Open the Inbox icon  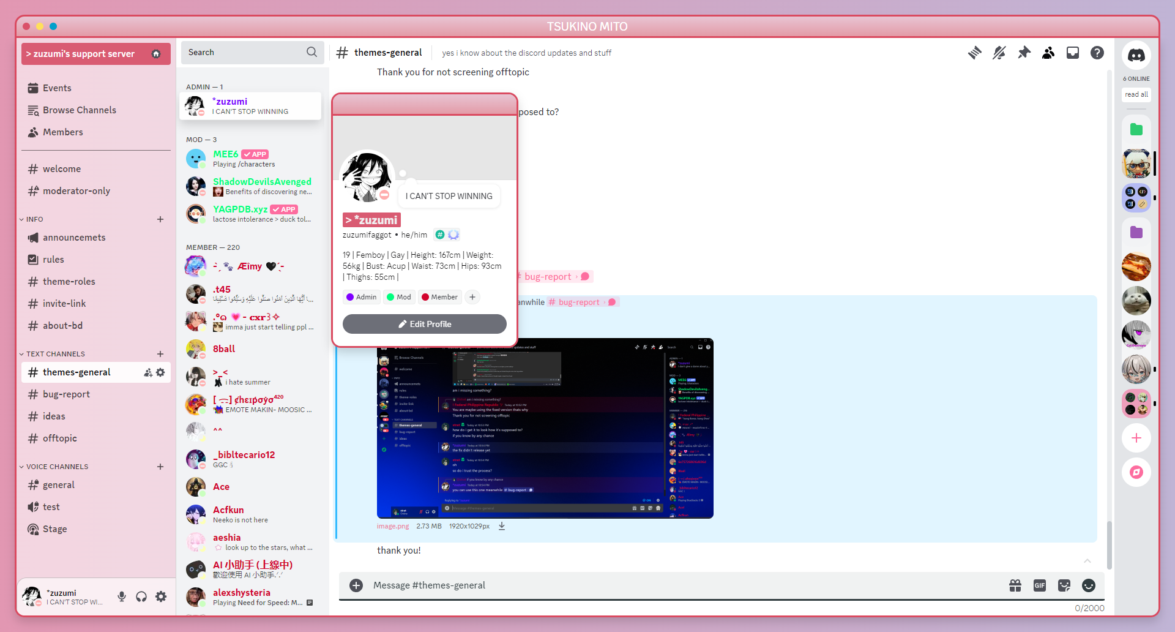click(x=1073, y=53)
